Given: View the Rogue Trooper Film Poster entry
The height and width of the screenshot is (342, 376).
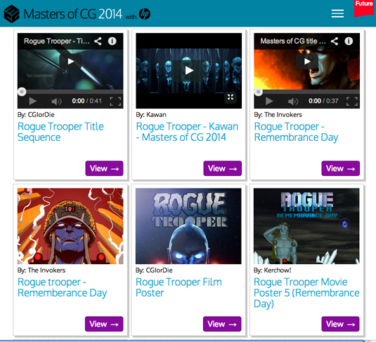Looking at the screenshot, I should [x=222, y=324].
